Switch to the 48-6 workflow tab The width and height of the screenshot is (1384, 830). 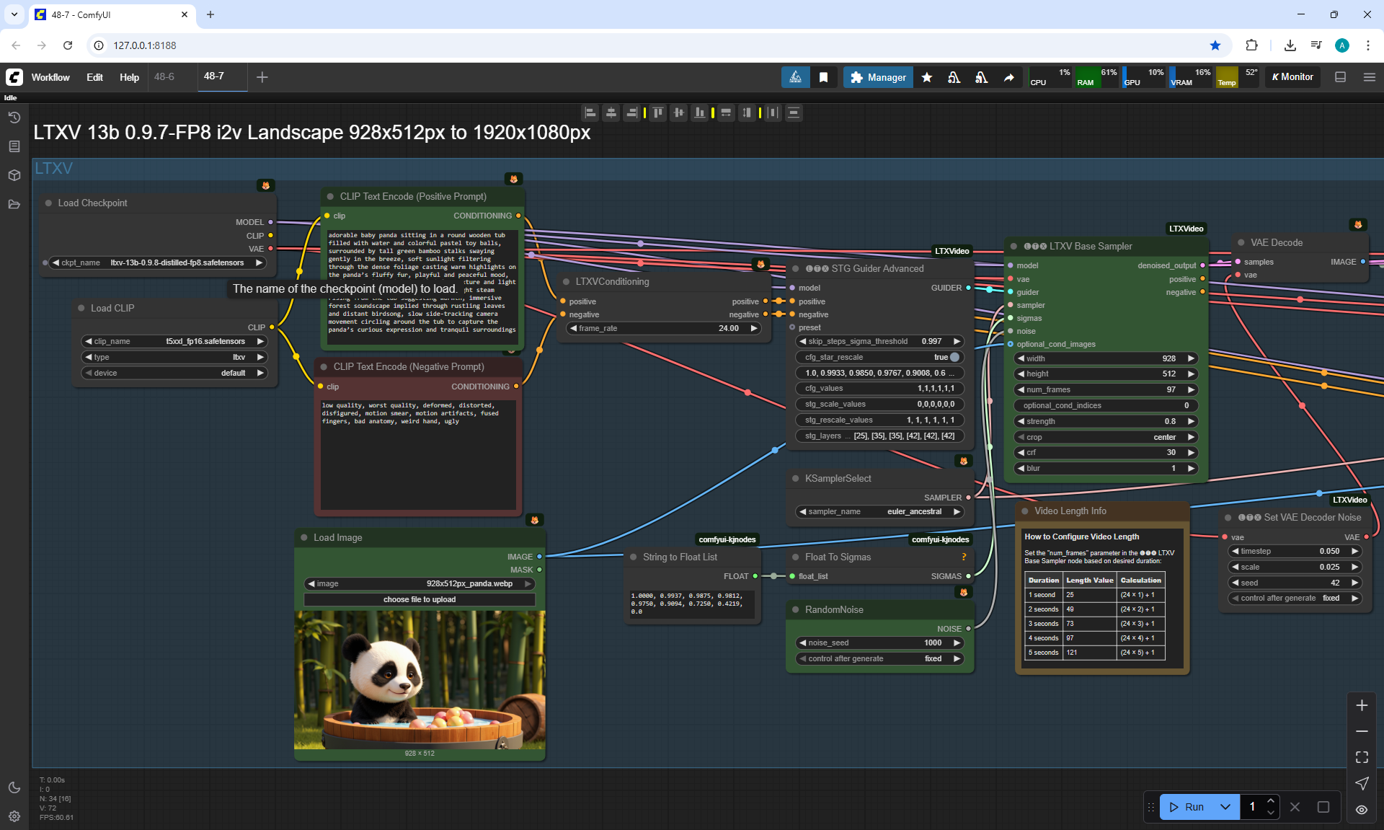pos(164,76)
